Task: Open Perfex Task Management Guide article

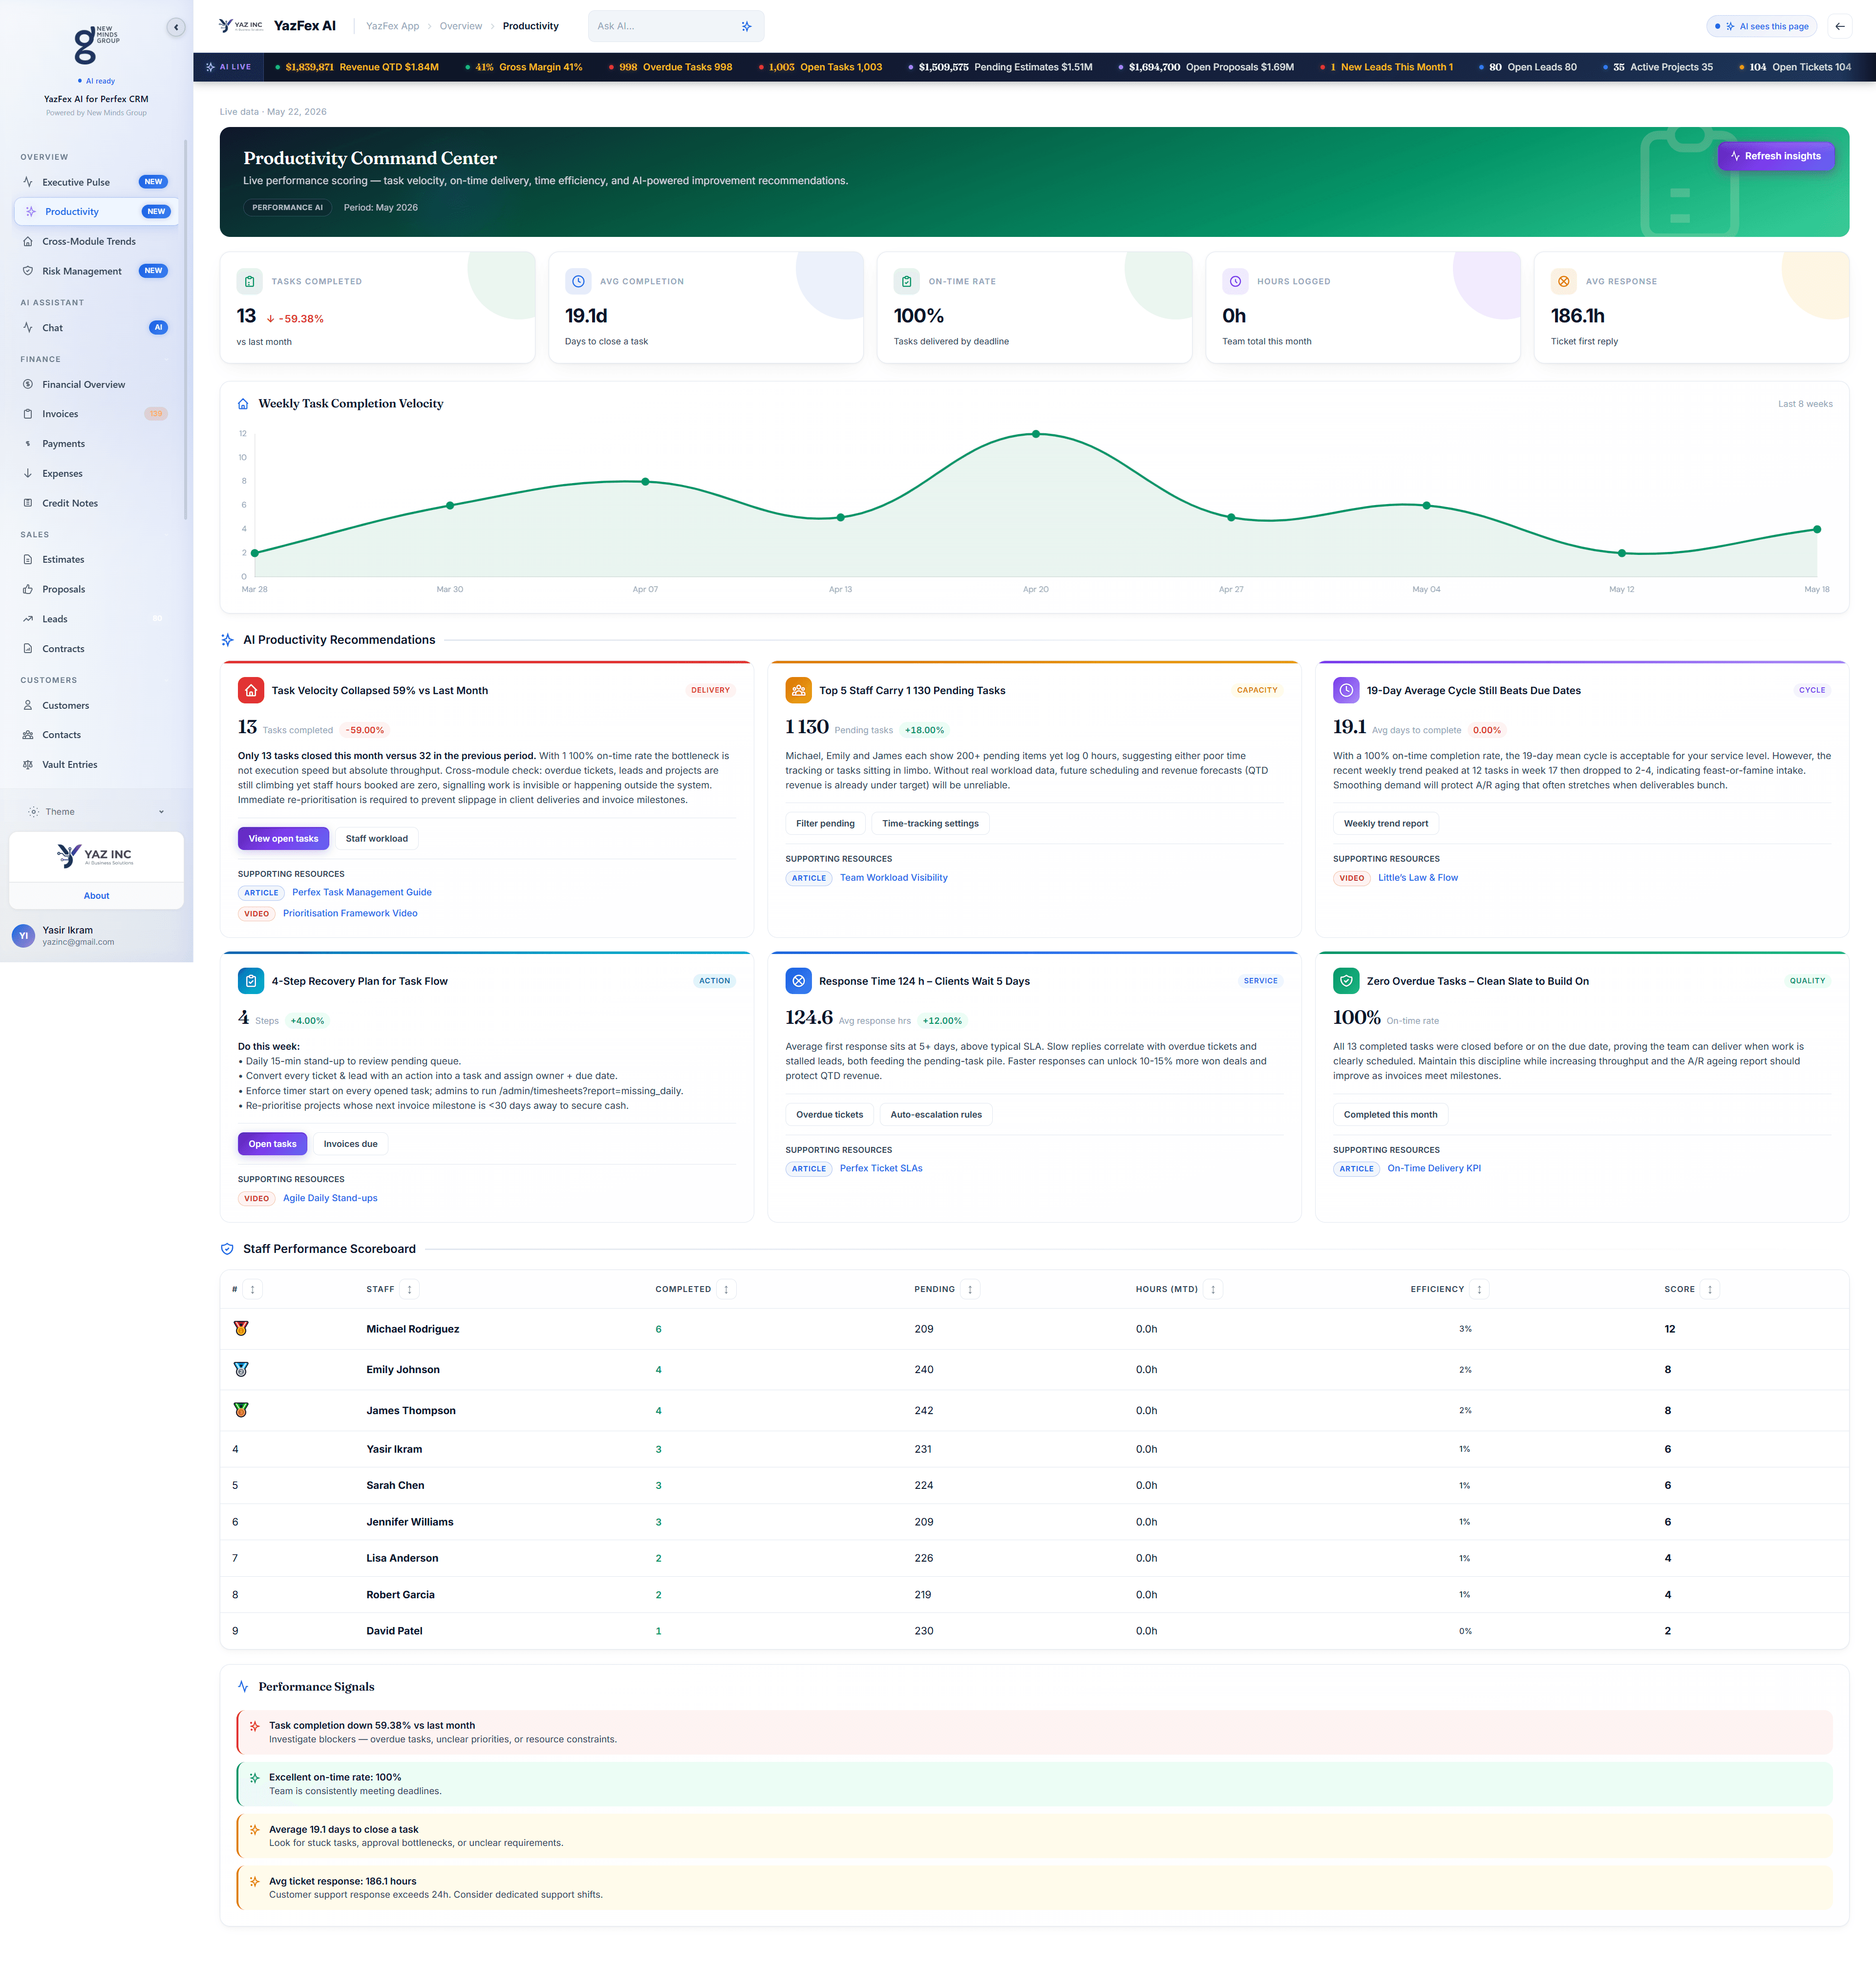Action: tap(362, 893)
